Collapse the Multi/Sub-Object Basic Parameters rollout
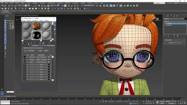This screenshot has width=187, height=105. pos(33,48)
